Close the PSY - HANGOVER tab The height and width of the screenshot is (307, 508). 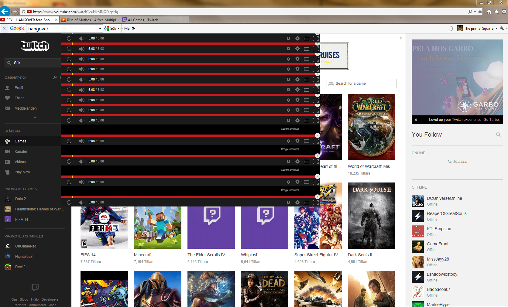point(56,20)
